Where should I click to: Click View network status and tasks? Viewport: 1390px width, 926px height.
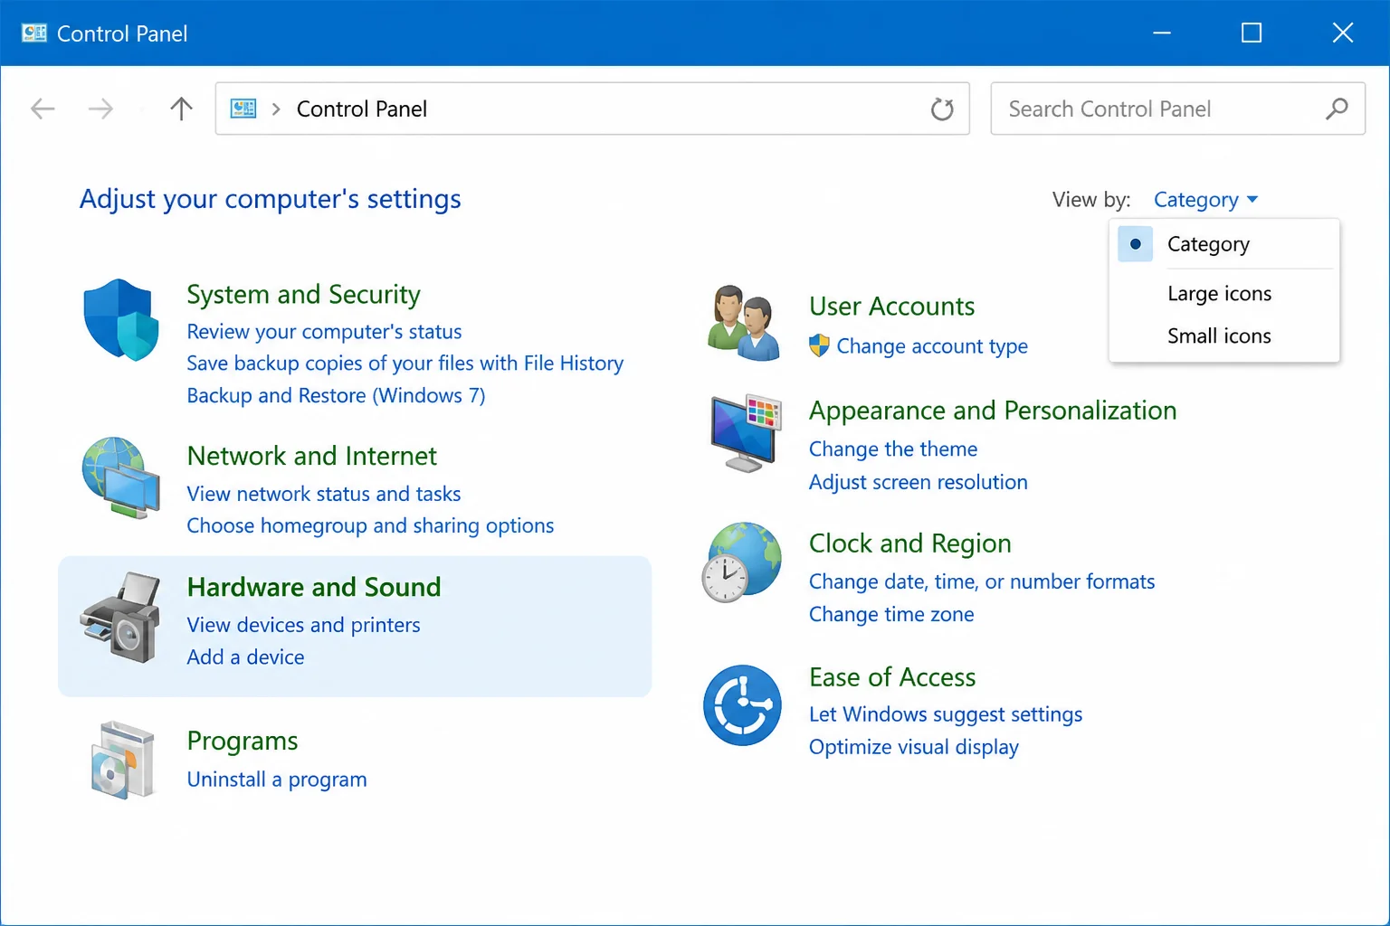click(323, 494)
